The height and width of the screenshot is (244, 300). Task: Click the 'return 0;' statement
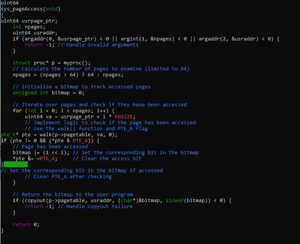click(26, 225)
